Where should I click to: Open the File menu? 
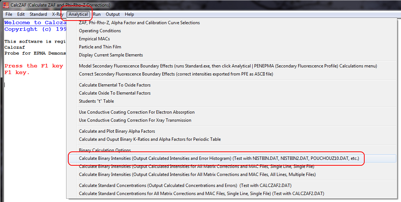coord(9,14)
